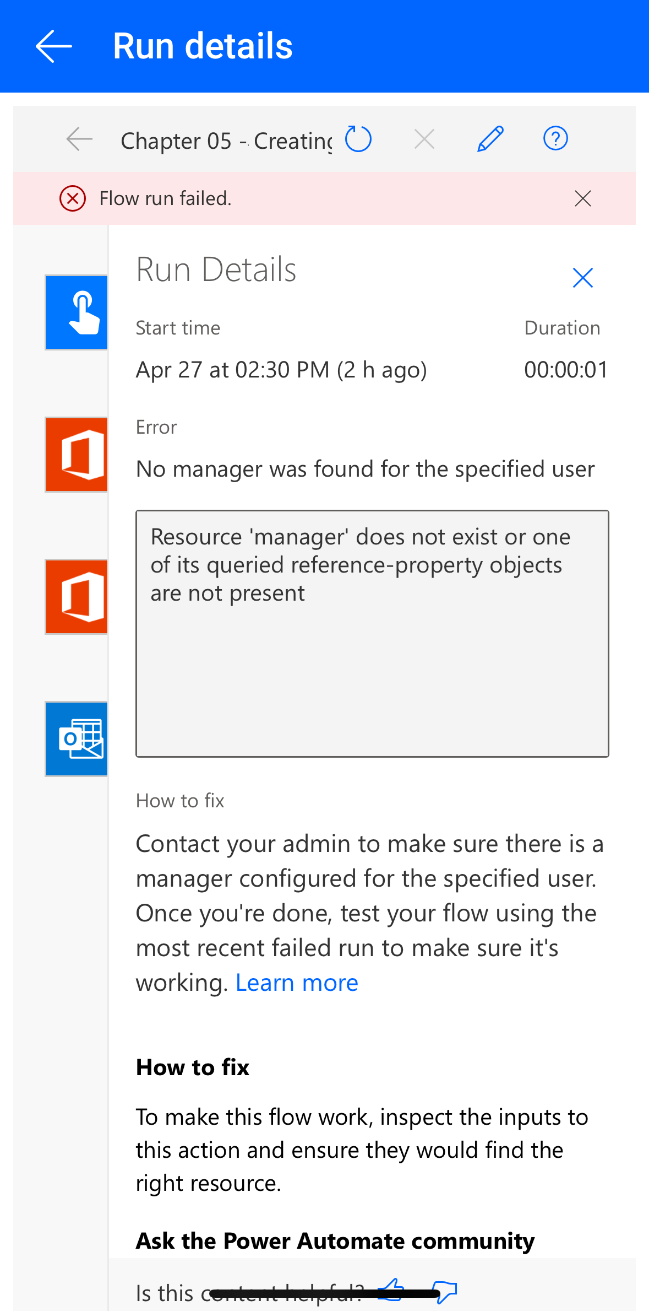Image resolution: width=649 pixels, height=1311 pixels.
Task: Open the first Office 365 action step
Action: (x=77, y=455)
